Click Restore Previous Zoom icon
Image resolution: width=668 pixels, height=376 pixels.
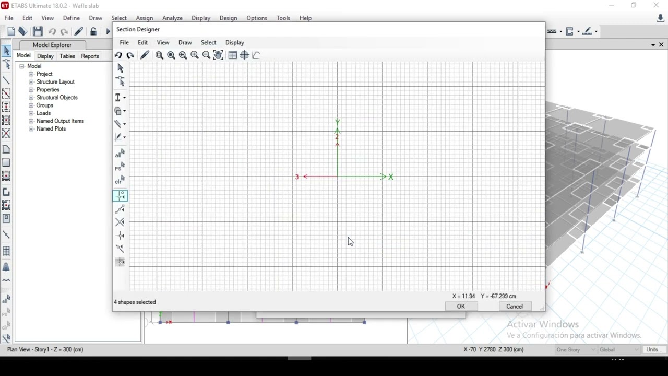click(183, 55)
